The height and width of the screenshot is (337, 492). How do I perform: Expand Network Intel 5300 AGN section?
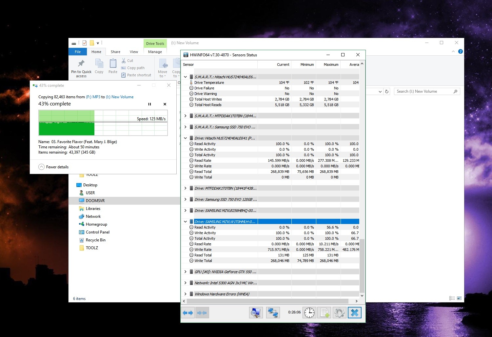185,283
